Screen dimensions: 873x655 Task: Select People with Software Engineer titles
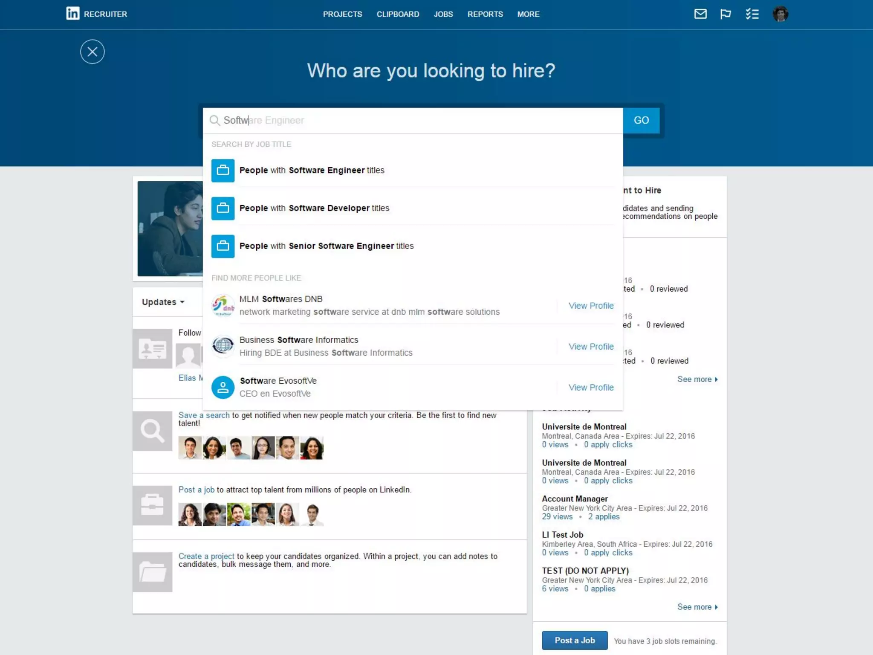click(413, 170)
